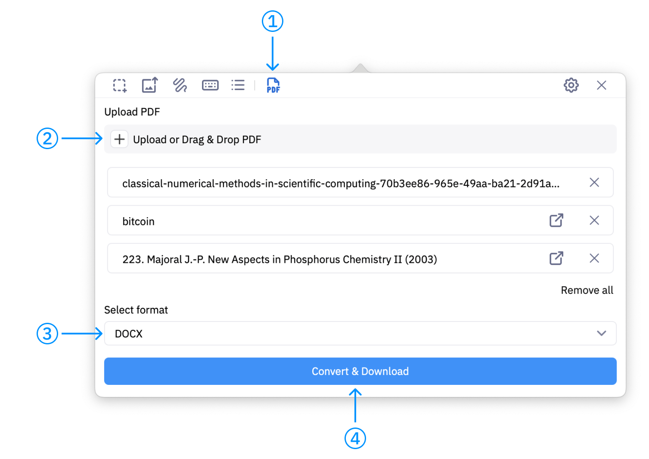This screenshot has width=649, height=459.
Task: Open the keyboard input tool
Action: [x=210, y=85]
